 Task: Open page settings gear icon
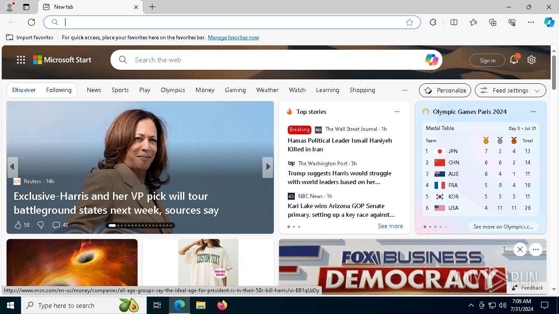click(531, 60)
